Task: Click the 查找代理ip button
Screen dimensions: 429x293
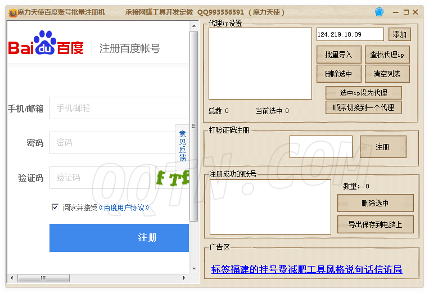Action: click(387, 55)
